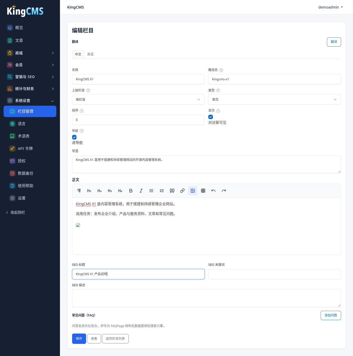Screen dimensions: 353x356
Task: Click the 保存 button
Action: tap(79, 338)
